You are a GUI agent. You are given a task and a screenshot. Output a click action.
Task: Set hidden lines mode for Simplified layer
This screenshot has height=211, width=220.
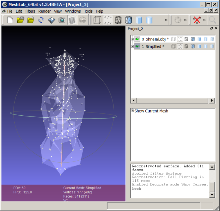click(x=193, y=46)
